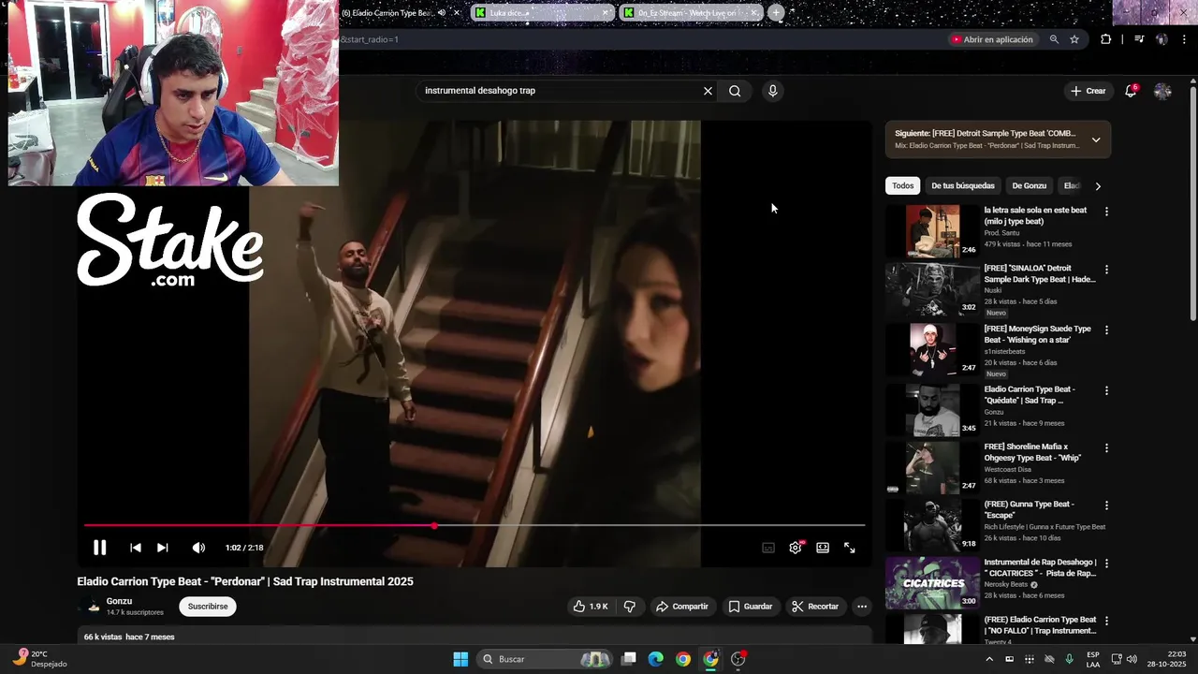The image size is (1198, 674).
Task: Open the Crear create menu
Action: [1088, 91]
